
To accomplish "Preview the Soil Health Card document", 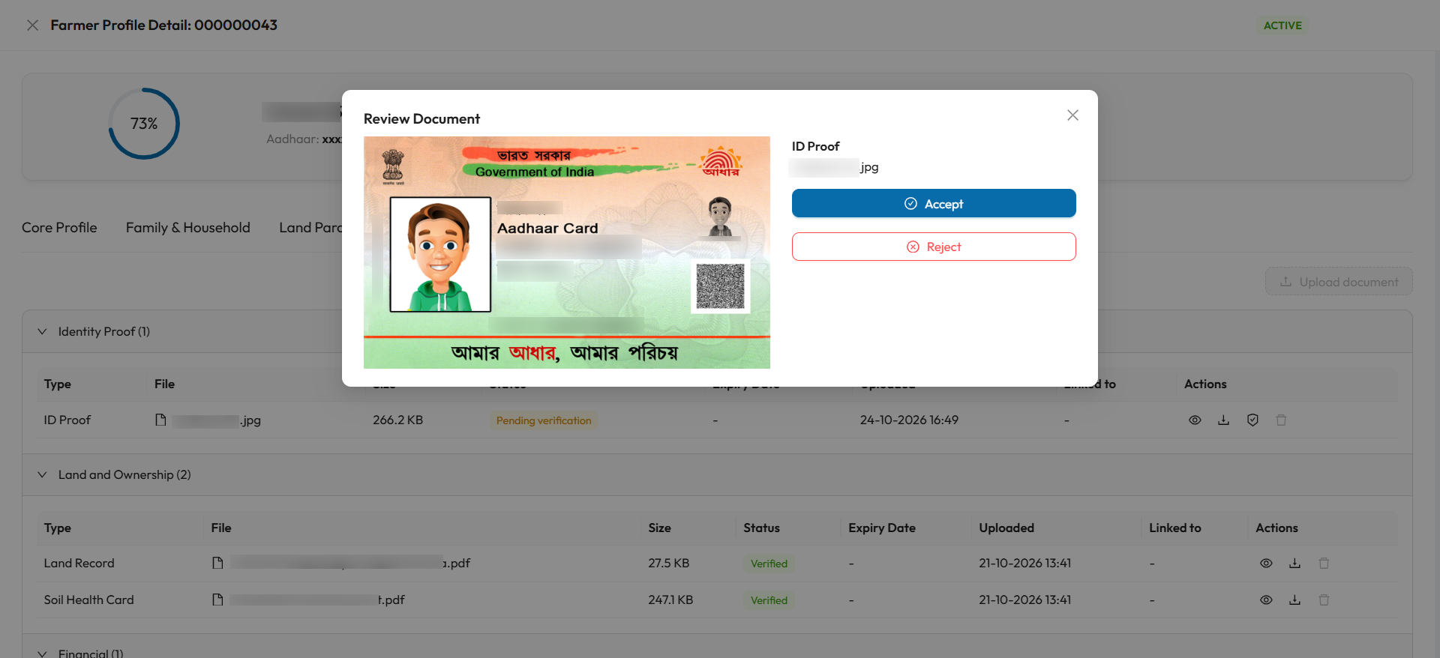I will (1266, 600).
